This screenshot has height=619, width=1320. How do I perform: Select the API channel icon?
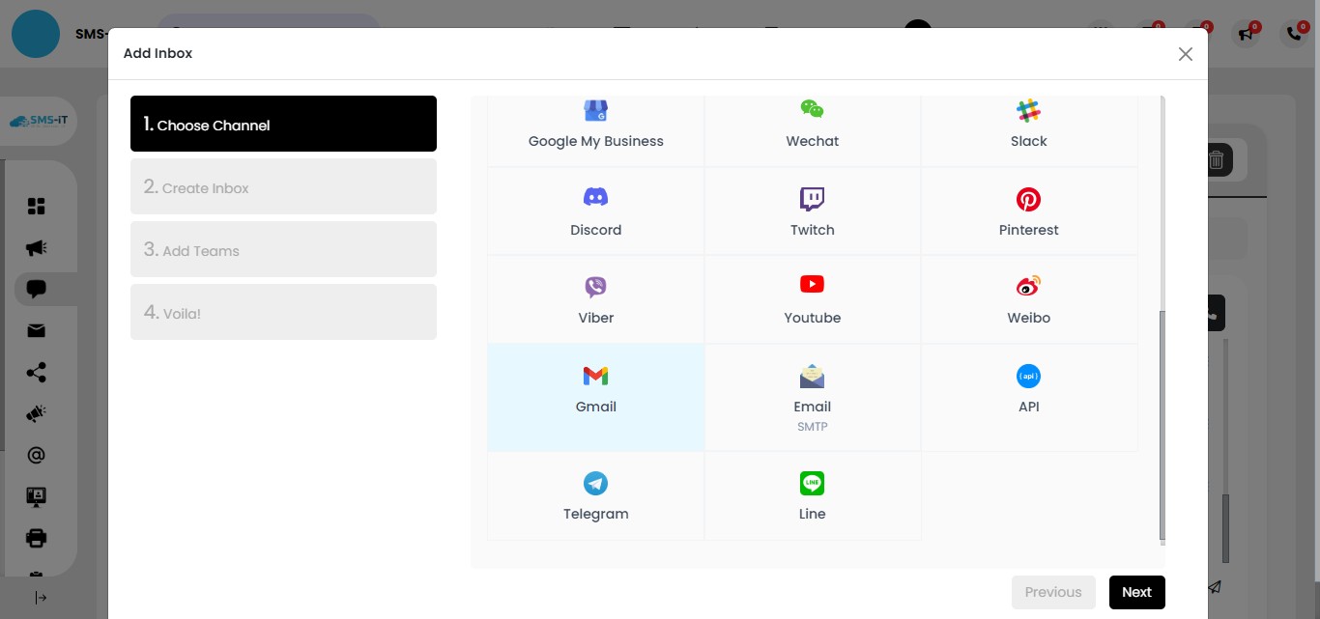[x=1028, y=376]
